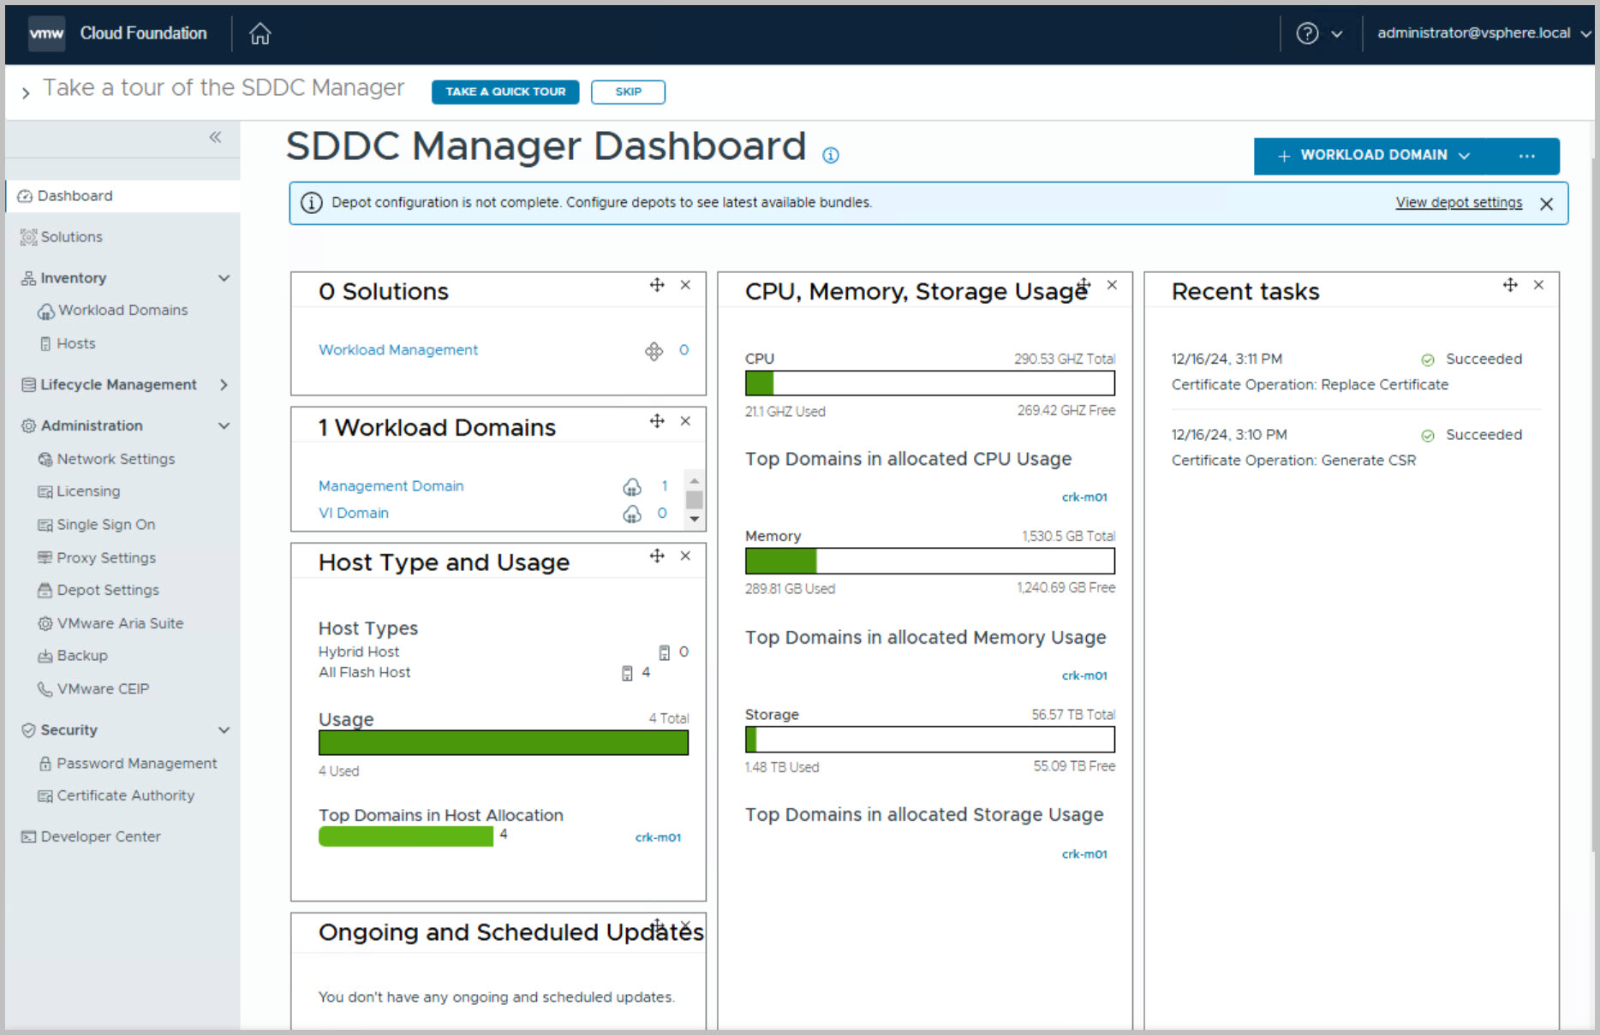Go to Depot Settings in sidebar
Screen dimensions: 1600x1035
click(108, 590)
